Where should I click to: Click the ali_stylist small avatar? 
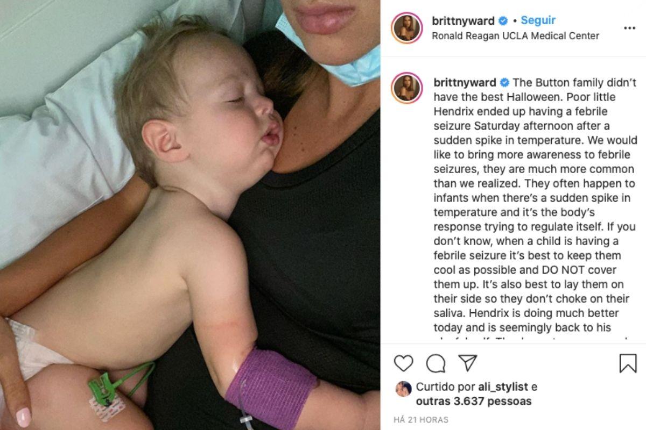click(x=403, y=389)
